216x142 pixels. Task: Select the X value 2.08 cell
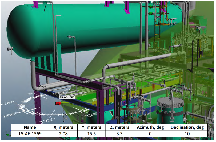63,133
